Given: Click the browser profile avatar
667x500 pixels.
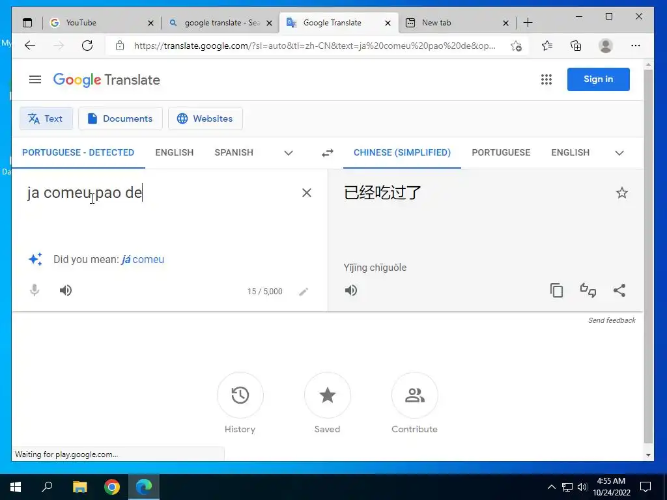Looking at the screenshot, I should coord(605,46).
